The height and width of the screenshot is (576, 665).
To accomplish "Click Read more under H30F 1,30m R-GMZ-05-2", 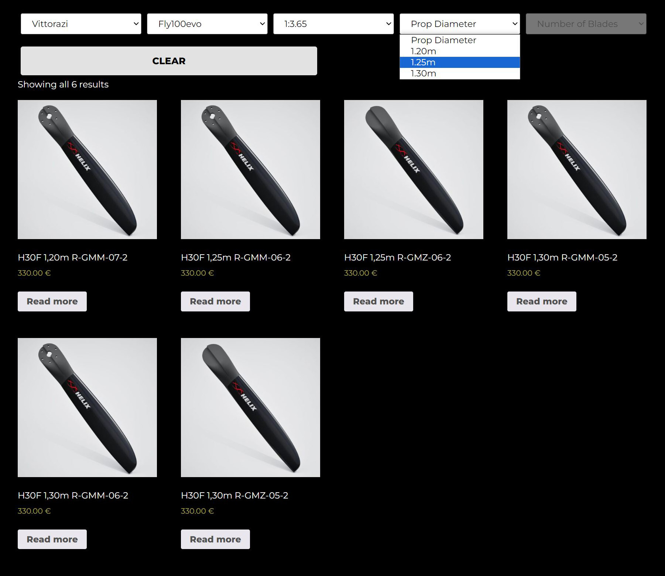I will (215, 539).
